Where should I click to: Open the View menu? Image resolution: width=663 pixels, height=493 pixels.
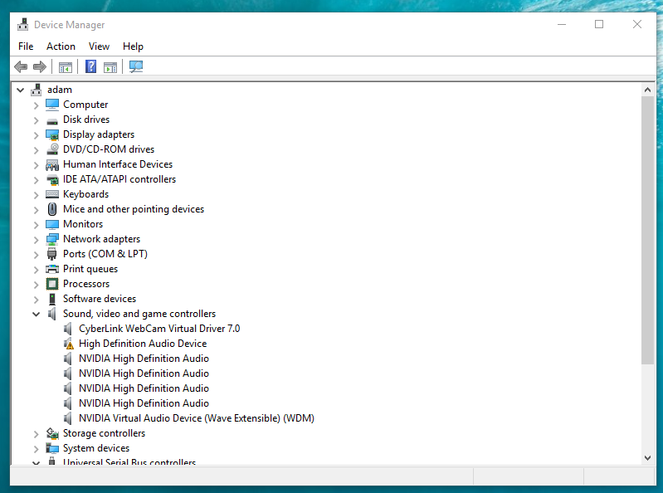click(x=99, y=46)
